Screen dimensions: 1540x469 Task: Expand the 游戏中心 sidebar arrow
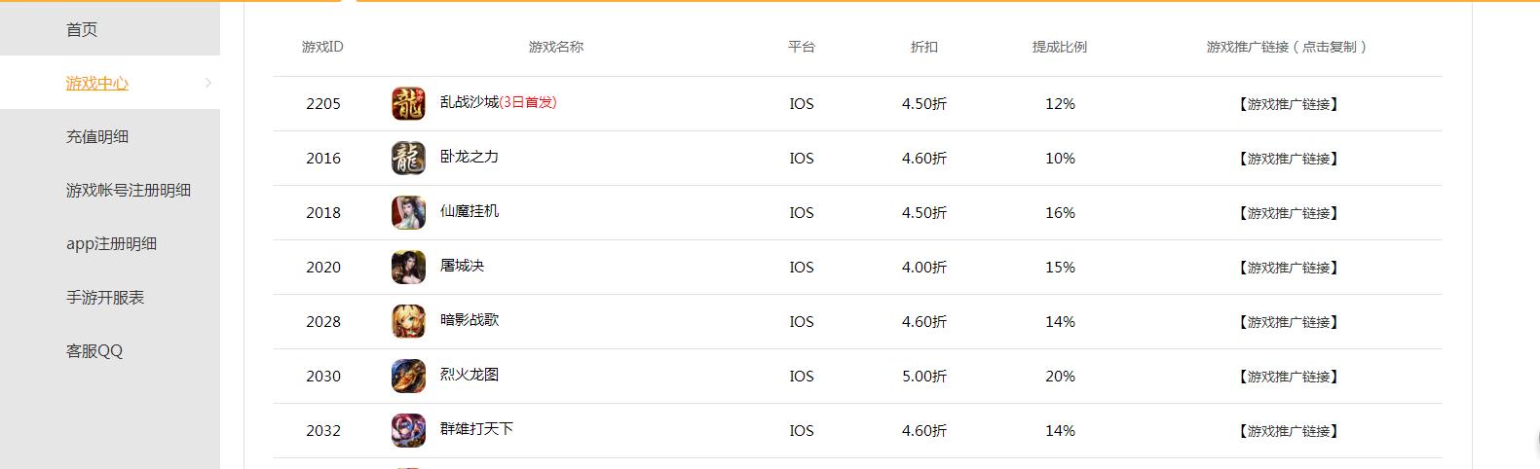[208, 84]
